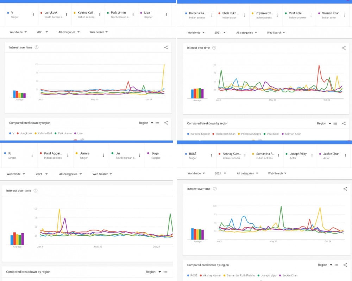Share the regional breakdown for Kareena Kapoor comparison
This screenshot has height=281, width=352.
(344, 123)
